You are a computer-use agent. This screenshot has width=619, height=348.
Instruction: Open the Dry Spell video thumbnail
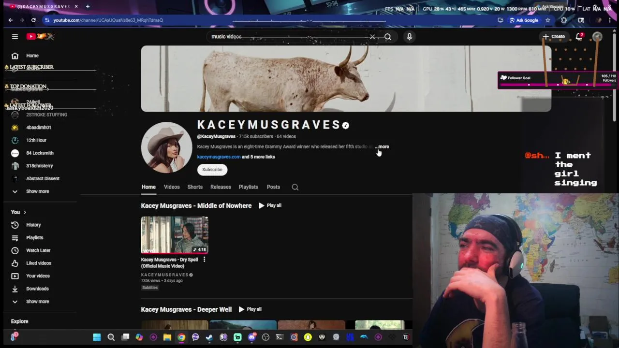coord(175,235)
